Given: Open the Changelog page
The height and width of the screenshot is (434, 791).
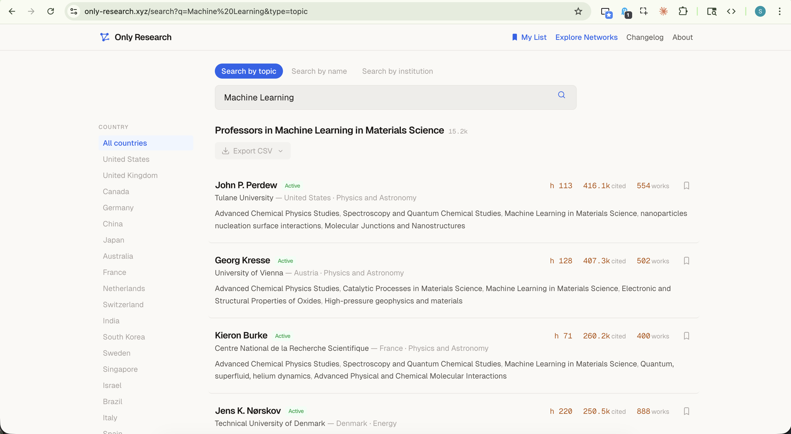Looking at the screenshot, I should pos(645,37).
